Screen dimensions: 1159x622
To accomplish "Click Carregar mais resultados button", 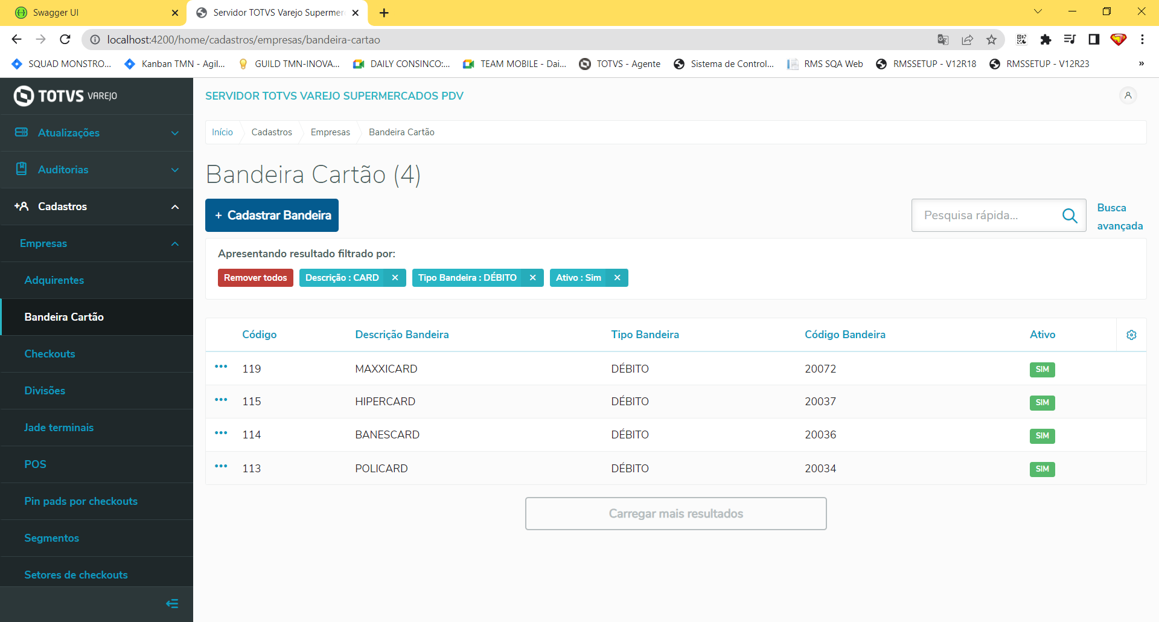I will pyautogui.click(x=675, y=514).
